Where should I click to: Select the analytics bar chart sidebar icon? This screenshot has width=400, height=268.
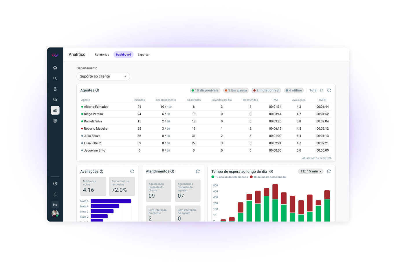click(55, 110)
